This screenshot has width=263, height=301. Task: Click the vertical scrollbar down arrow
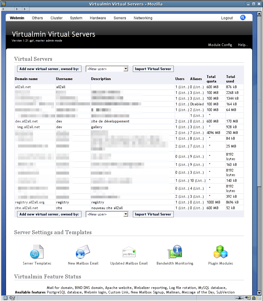(259, 293)
